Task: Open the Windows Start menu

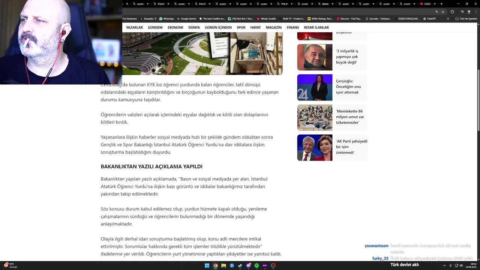Action: (x=207, y=265)
